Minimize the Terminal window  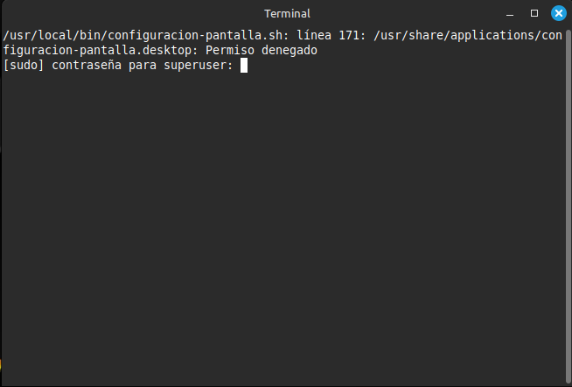click(510, 14)
